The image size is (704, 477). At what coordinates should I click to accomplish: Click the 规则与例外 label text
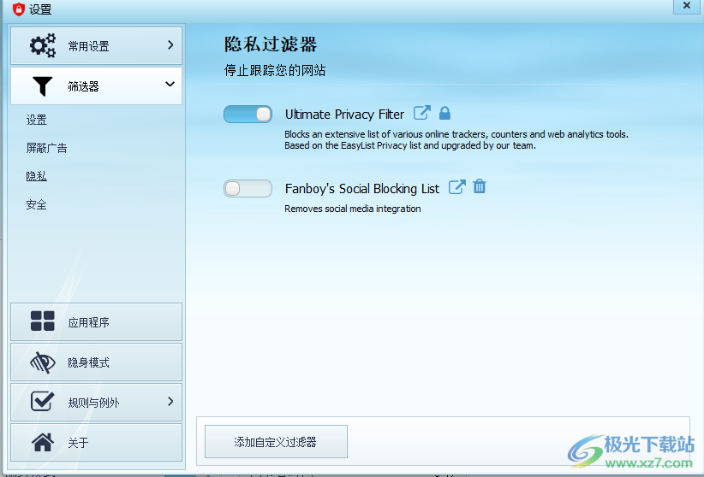tap(94, 403)
